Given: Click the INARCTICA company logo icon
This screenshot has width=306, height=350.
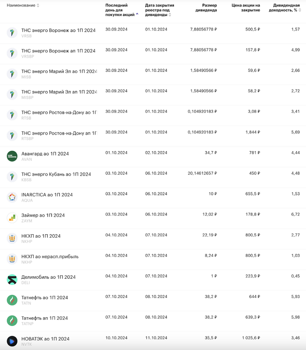Looking at the screenshot, I should pyautogui.click(x=12, y=197).
